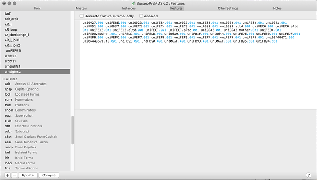317x180 pixels.
Task: Select the init Initial Forms feature
Action: (35, 158)
